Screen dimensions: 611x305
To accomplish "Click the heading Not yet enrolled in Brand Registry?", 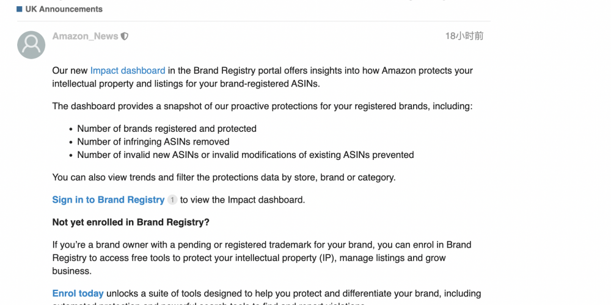I will [131, 223].
